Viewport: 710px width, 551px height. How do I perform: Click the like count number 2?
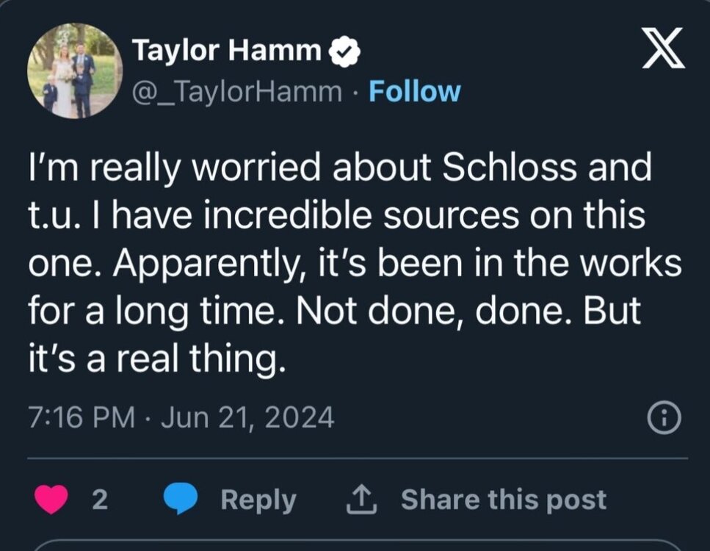pos(101,500)
